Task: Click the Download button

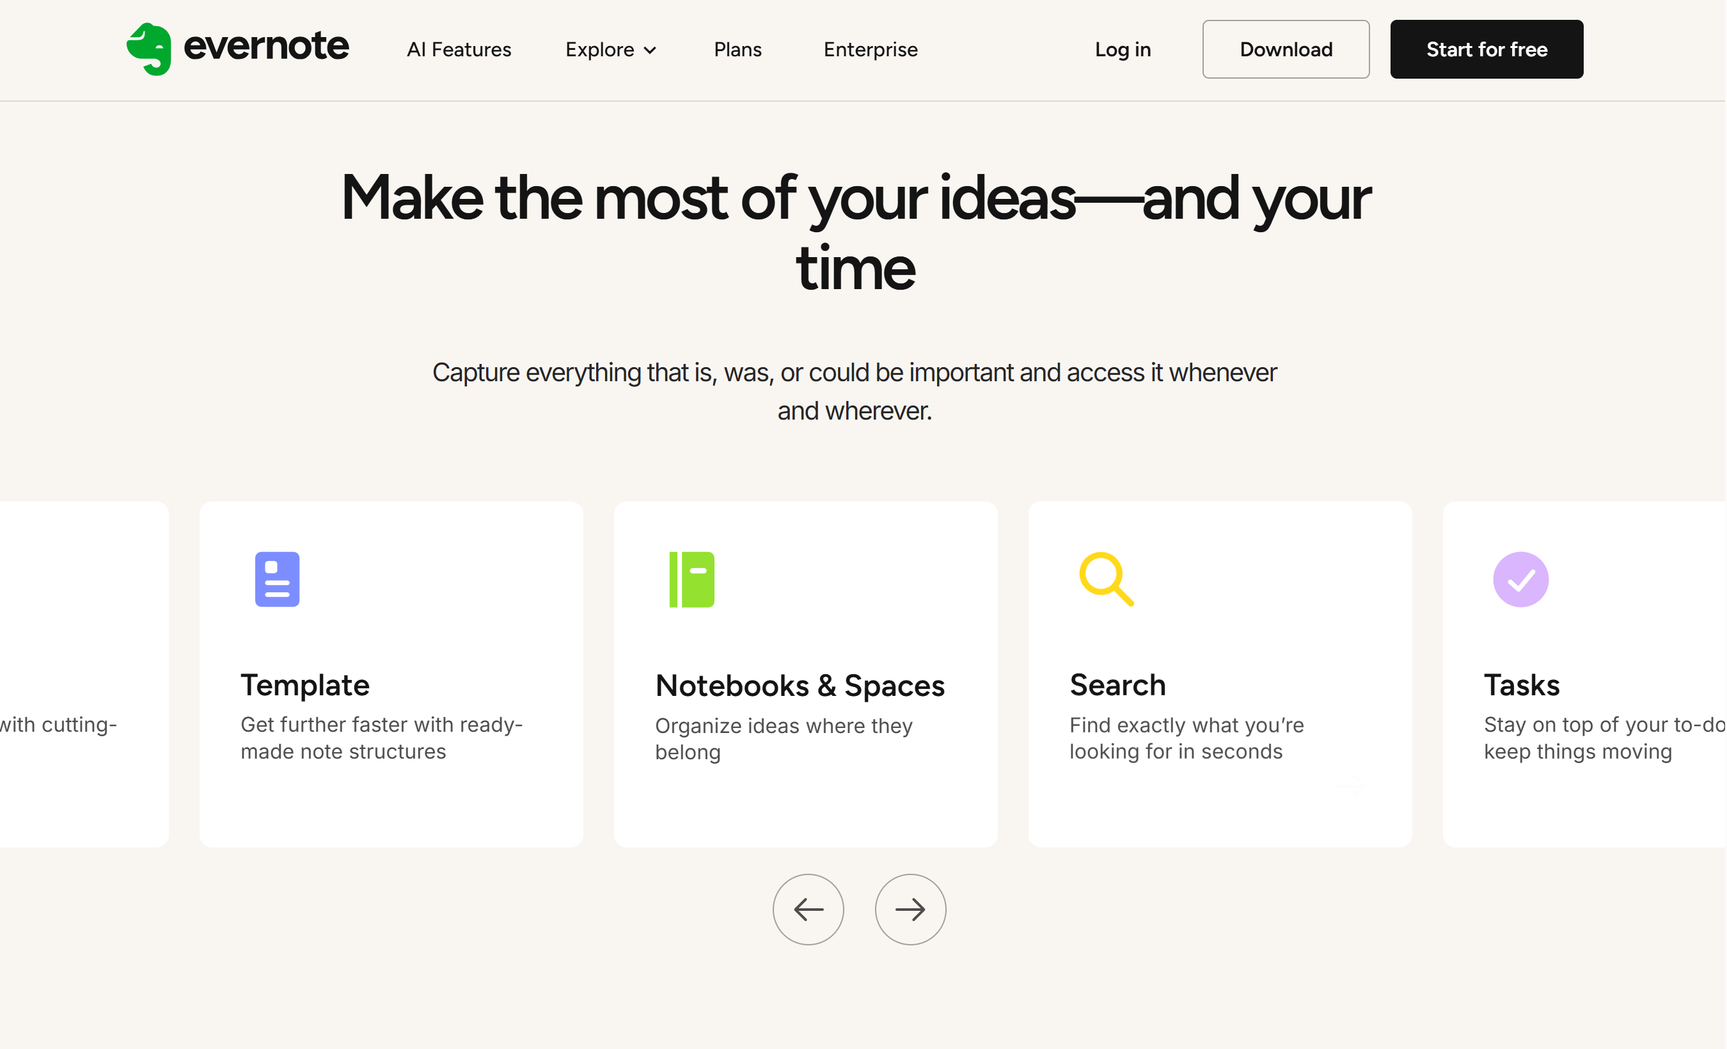Action: (1286, 49)
